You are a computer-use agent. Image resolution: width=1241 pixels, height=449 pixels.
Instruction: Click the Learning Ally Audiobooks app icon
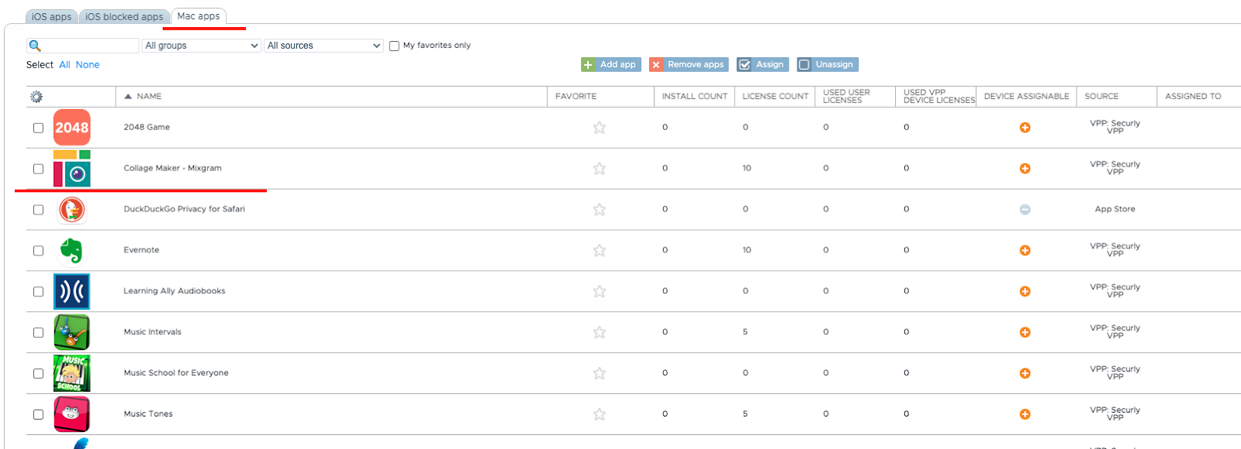pyautogui.click(x=71, y=292)
